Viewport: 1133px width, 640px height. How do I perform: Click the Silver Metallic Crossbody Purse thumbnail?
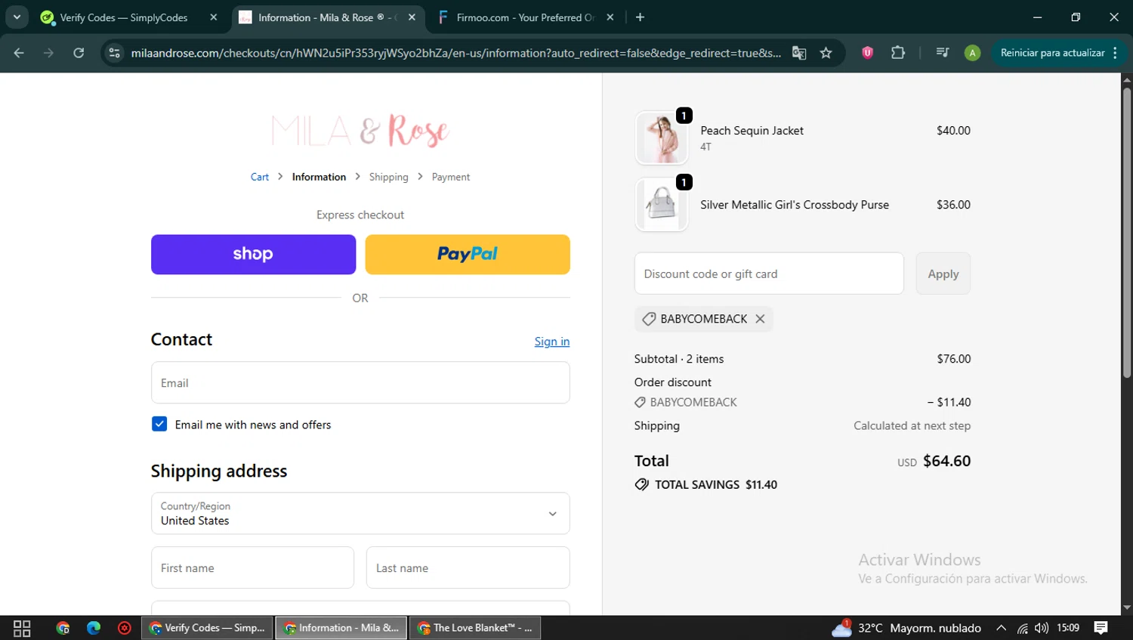(662, 205)
